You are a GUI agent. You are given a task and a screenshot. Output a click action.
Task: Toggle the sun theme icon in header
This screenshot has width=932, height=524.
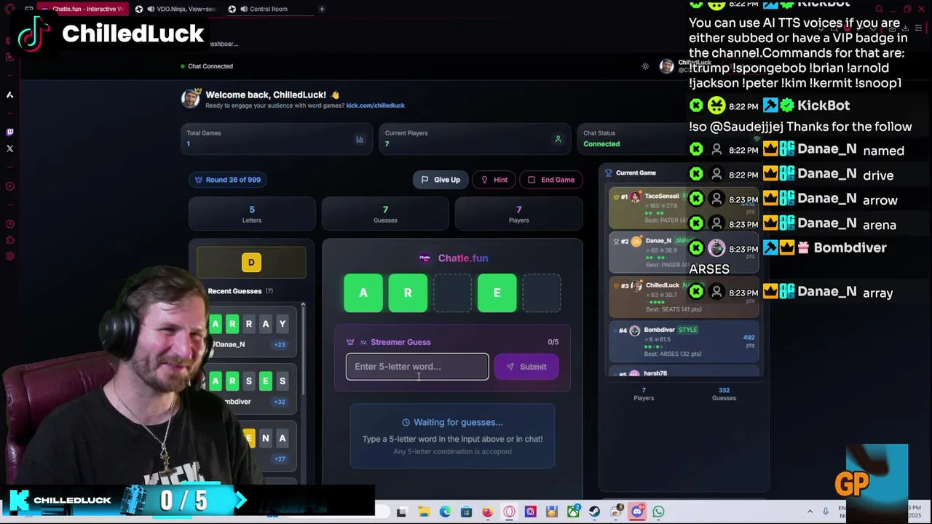[x=645, y=66]
